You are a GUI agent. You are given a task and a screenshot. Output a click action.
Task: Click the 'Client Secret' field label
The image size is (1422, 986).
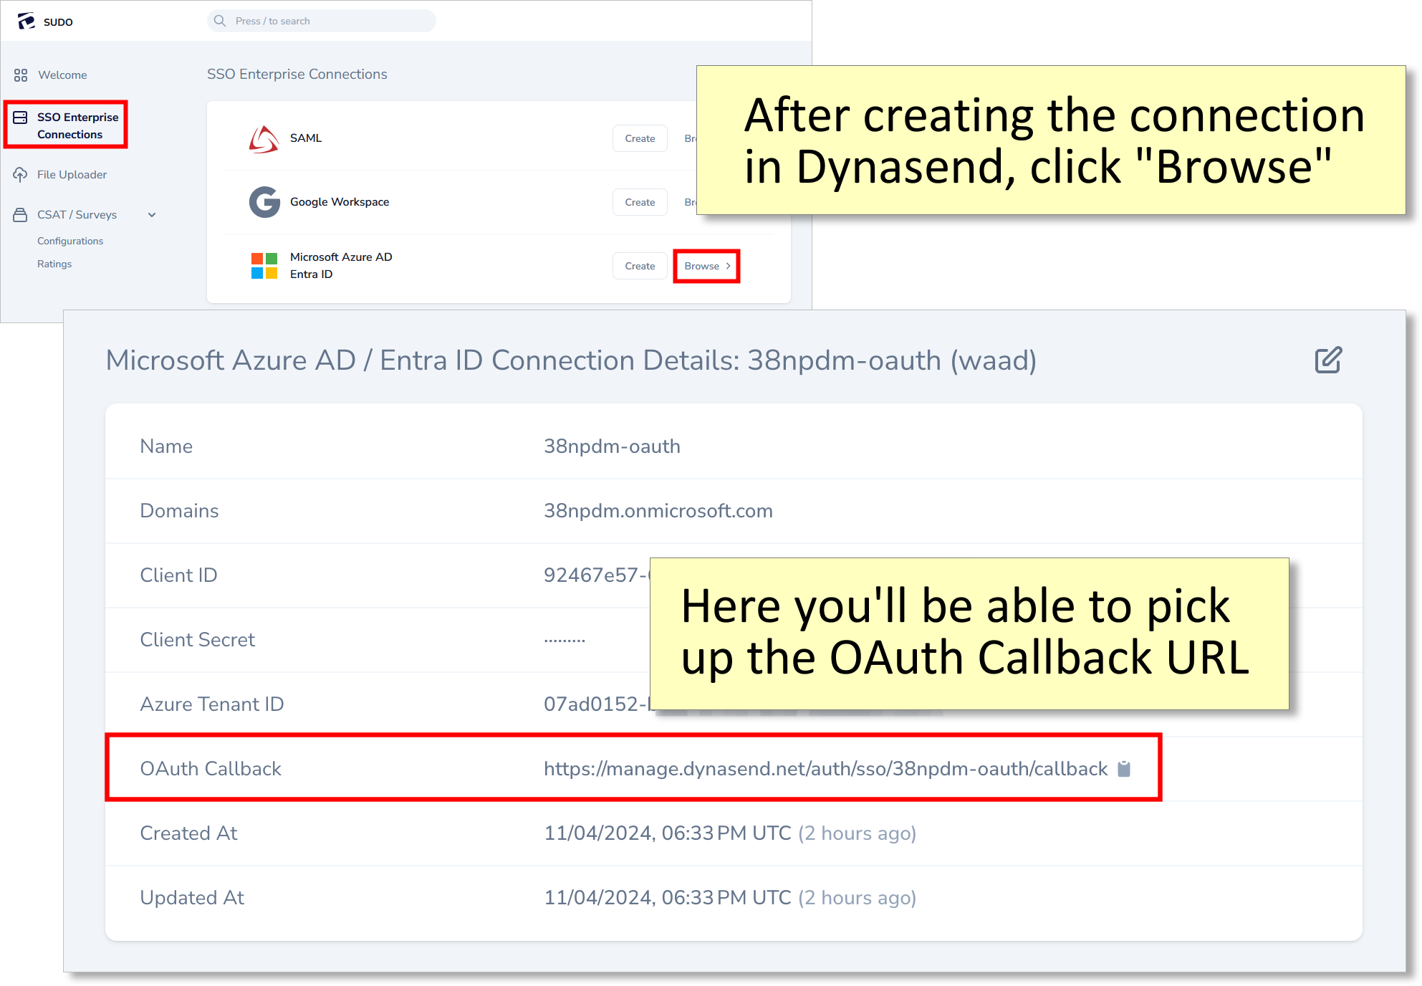click(198, 640)
